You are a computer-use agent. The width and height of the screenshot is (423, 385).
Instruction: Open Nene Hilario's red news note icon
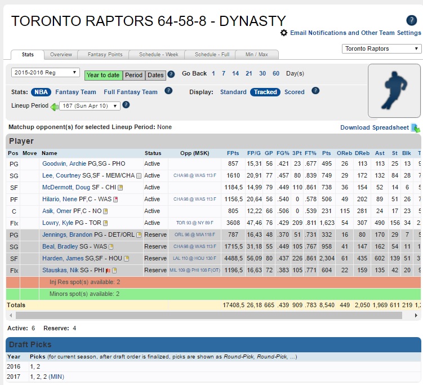(x=115, y=200)
